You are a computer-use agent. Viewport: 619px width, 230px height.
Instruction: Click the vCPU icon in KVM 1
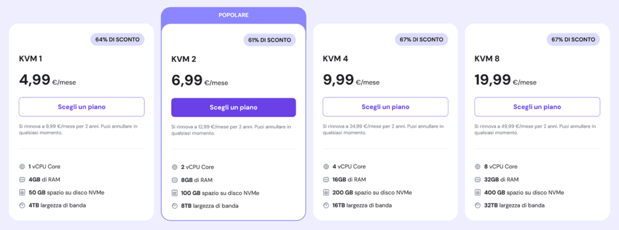pos(22,166)
